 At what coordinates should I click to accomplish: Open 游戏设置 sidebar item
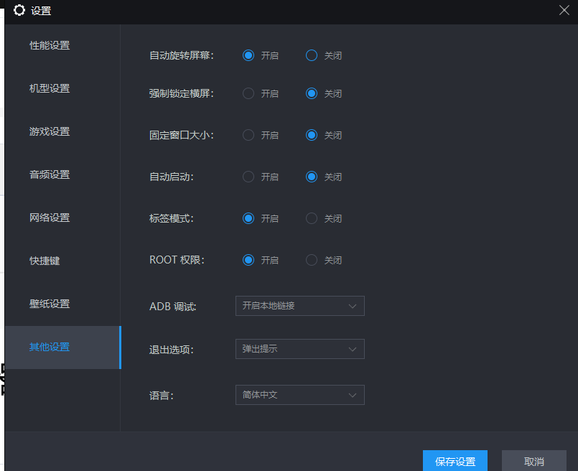coord(50,132)
